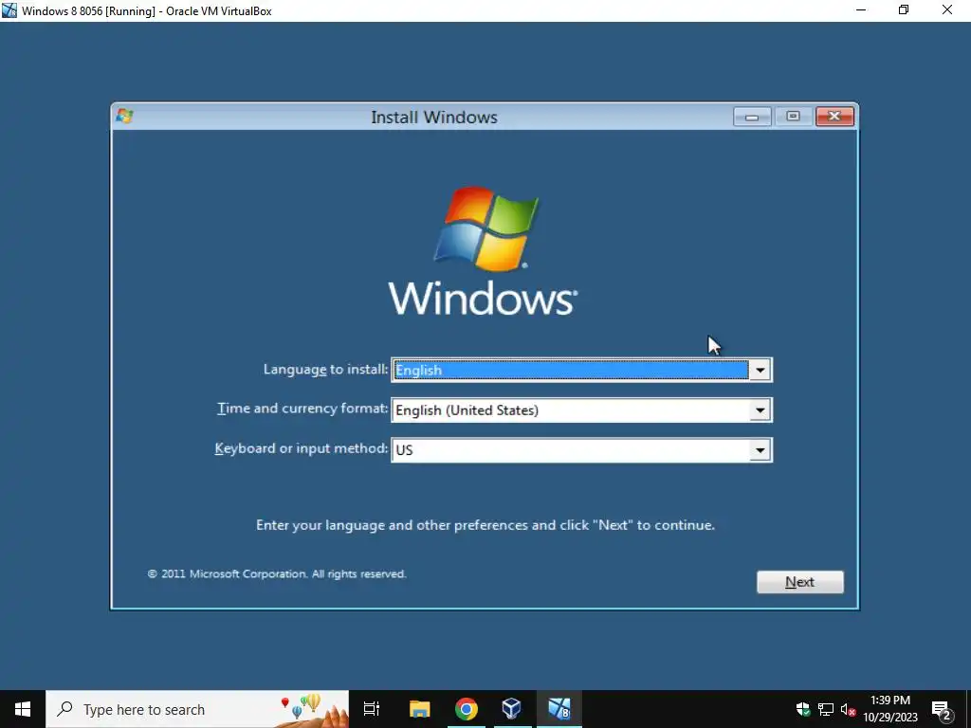971x728 pixels.
Task: Click the Language to install label
Action: 326,370
